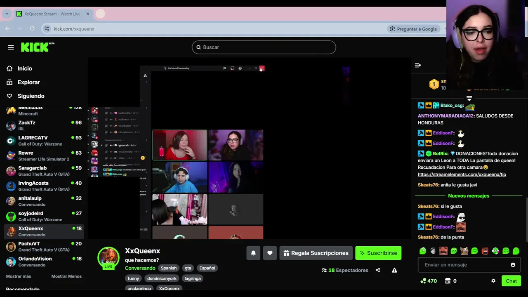528x297 pixels.
Task: Open site information icon in address bar
Action: point(47,28)
